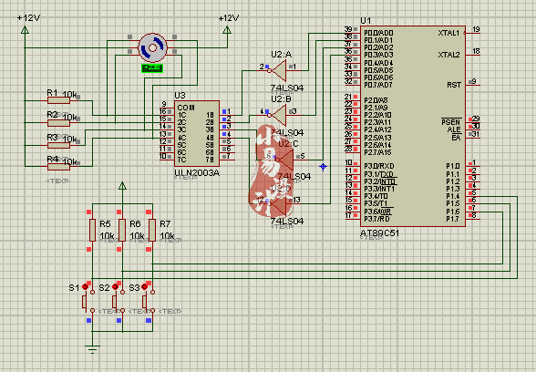Click the RST pin 9 of AT89C51
This screenshot has height=372, width=536.
(473, 85)
